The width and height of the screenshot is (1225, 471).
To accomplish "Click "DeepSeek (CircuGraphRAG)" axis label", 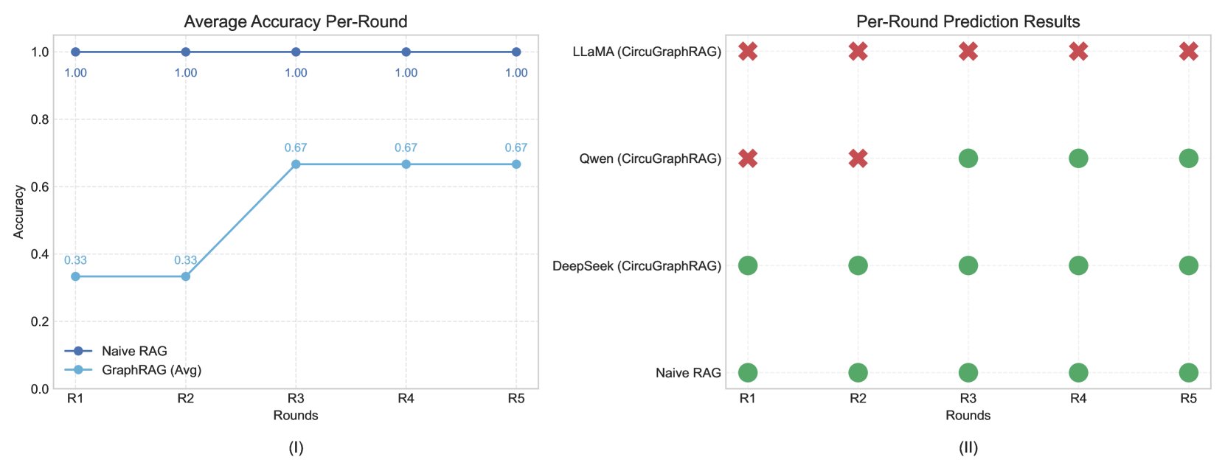I will point(636,266).
